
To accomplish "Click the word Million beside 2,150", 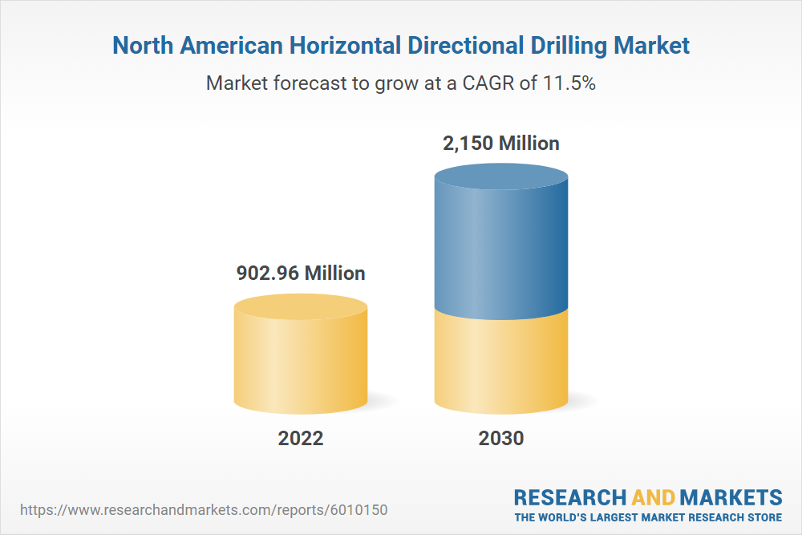I will coord(529,144).
